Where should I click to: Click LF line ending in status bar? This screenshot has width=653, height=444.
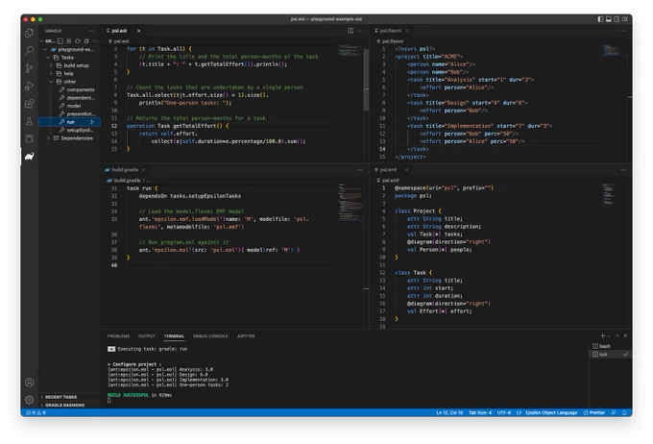pyautogui.click(x=519, y=412)
